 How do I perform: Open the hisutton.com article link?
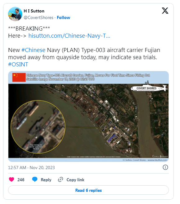[x=69, y=36]
